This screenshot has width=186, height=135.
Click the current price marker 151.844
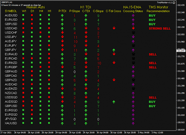(x=181, y=51)
